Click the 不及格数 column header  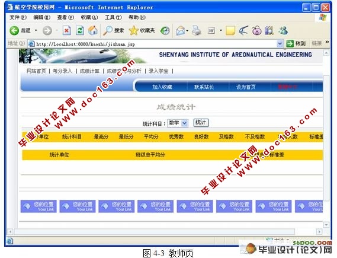pyautogui.click(x=255, y=136)
